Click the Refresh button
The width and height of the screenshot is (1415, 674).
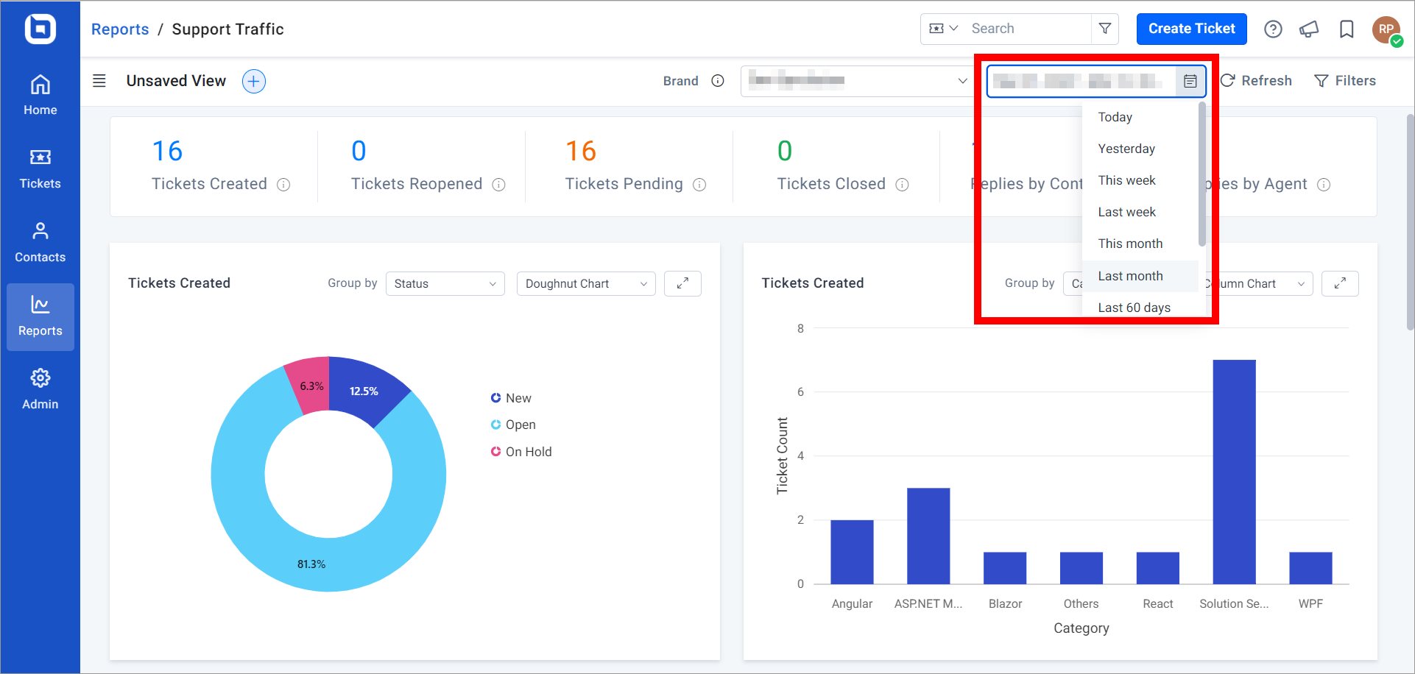[x=1256, y=81]
